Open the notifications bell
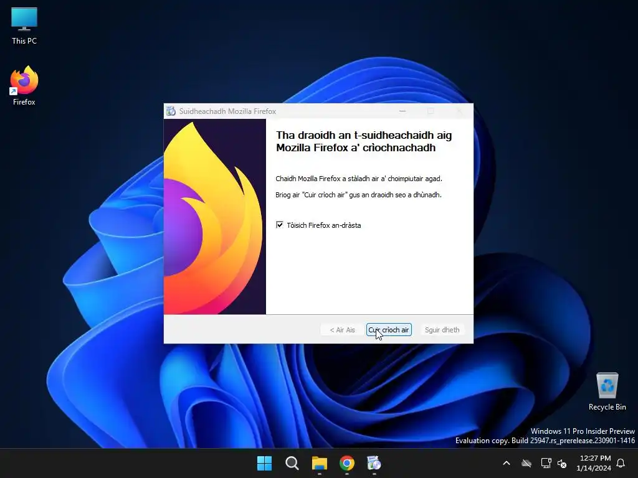Screen dimensions: 638x478 (x=621, y=463)
